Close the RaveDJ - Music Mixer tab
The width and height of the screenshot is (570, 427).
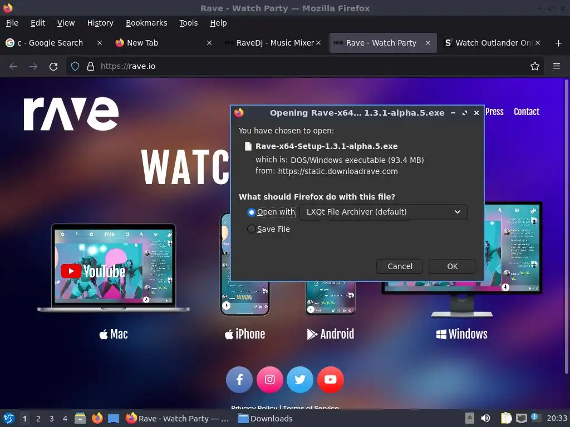tap(318, 43)
